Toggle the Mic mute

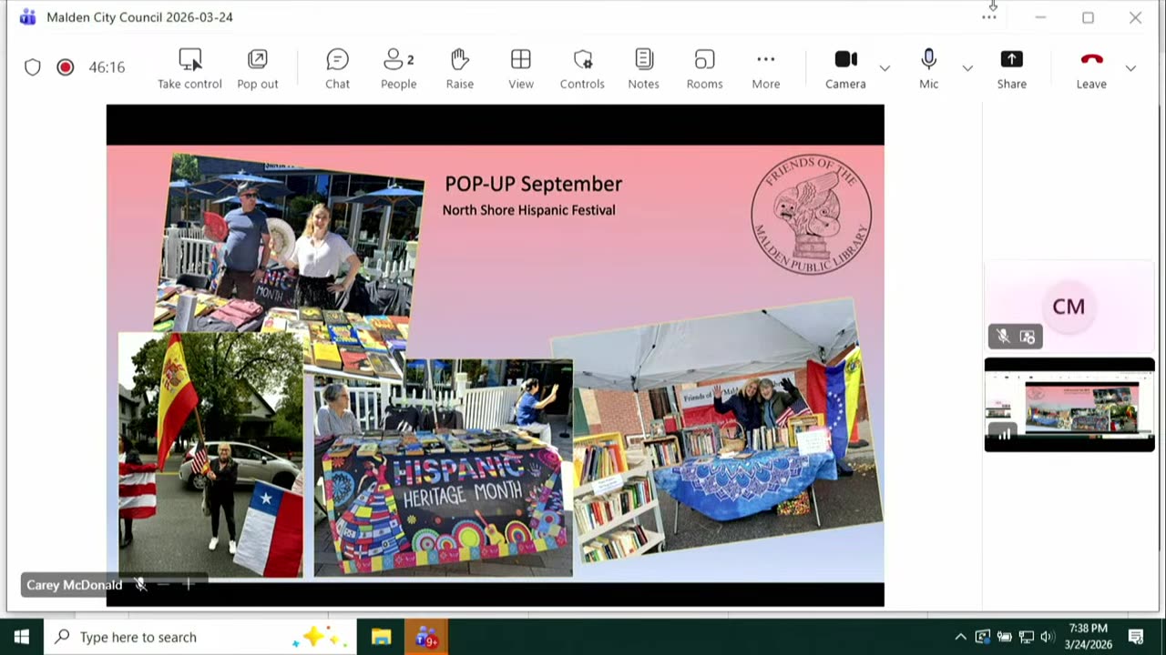click(928, 68)
